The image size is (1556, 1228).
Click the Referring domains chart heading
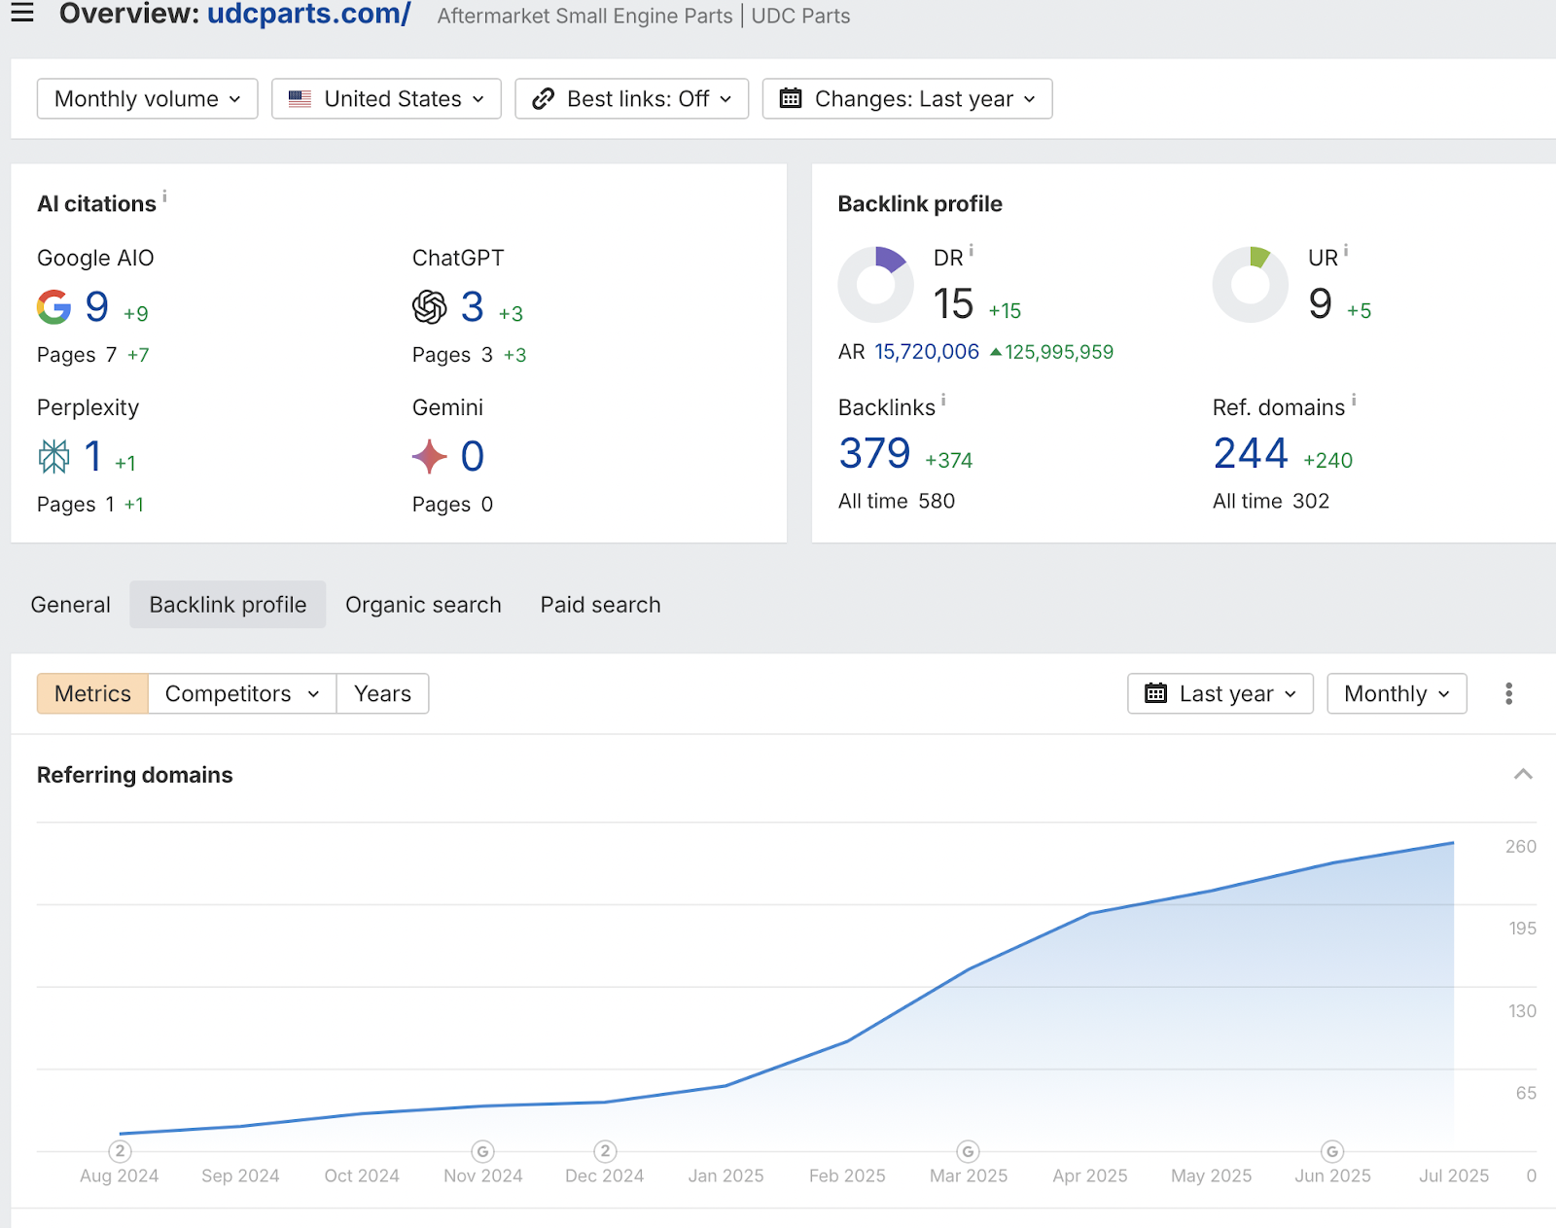pos(135,775)
